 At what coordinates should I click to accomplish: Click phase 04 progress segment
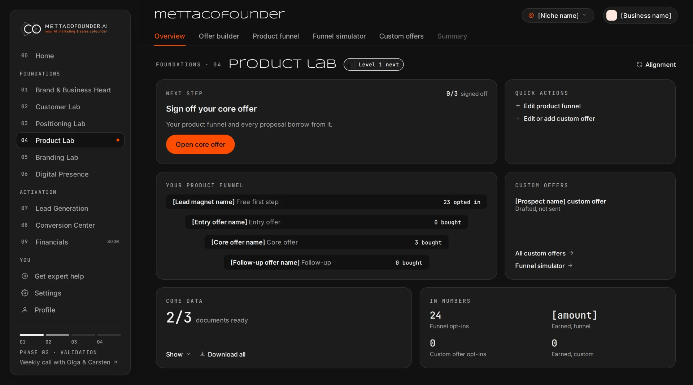[109, 335]
